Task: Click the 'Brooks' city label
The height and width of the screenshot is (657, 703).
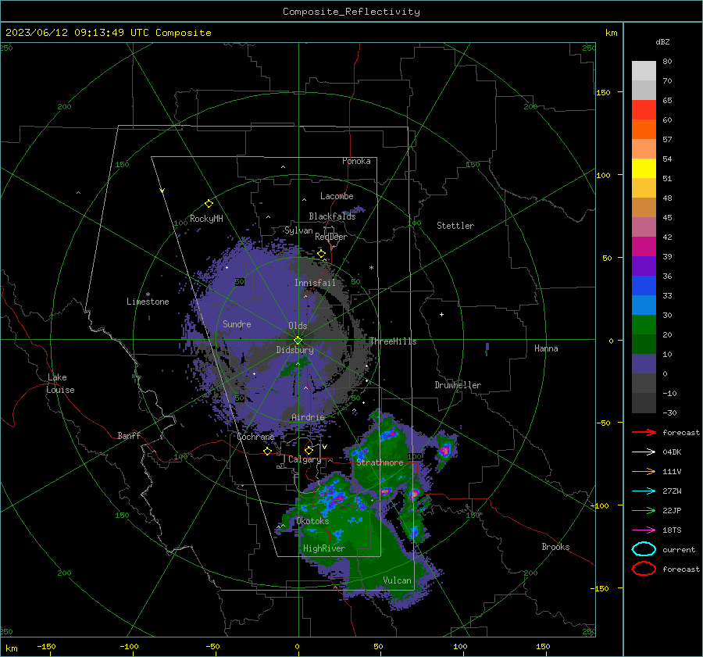Action: [x=555, y=547]
